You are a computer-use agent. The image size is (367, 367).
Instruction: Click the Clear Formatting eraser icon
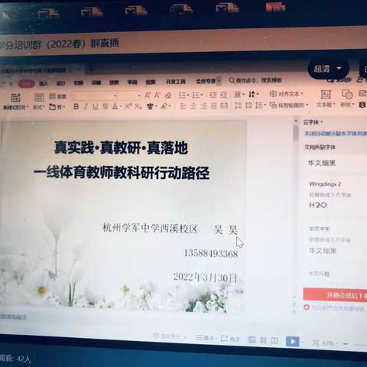tap(168, 96)
